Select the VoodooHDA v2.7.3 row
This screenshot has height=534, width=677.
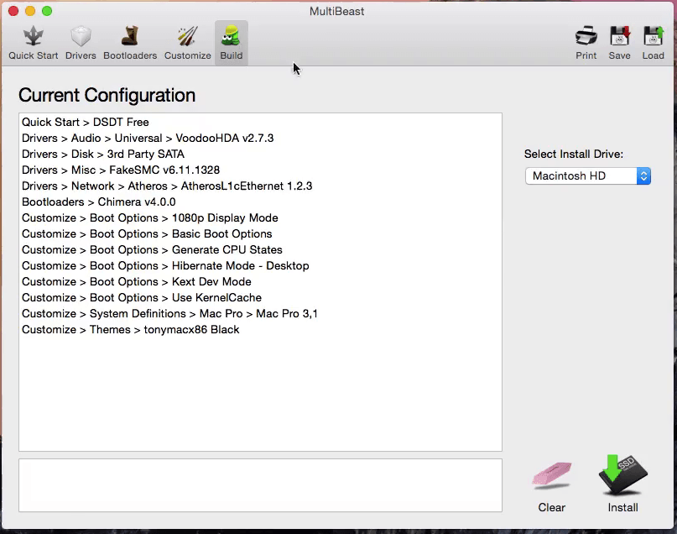260,139
